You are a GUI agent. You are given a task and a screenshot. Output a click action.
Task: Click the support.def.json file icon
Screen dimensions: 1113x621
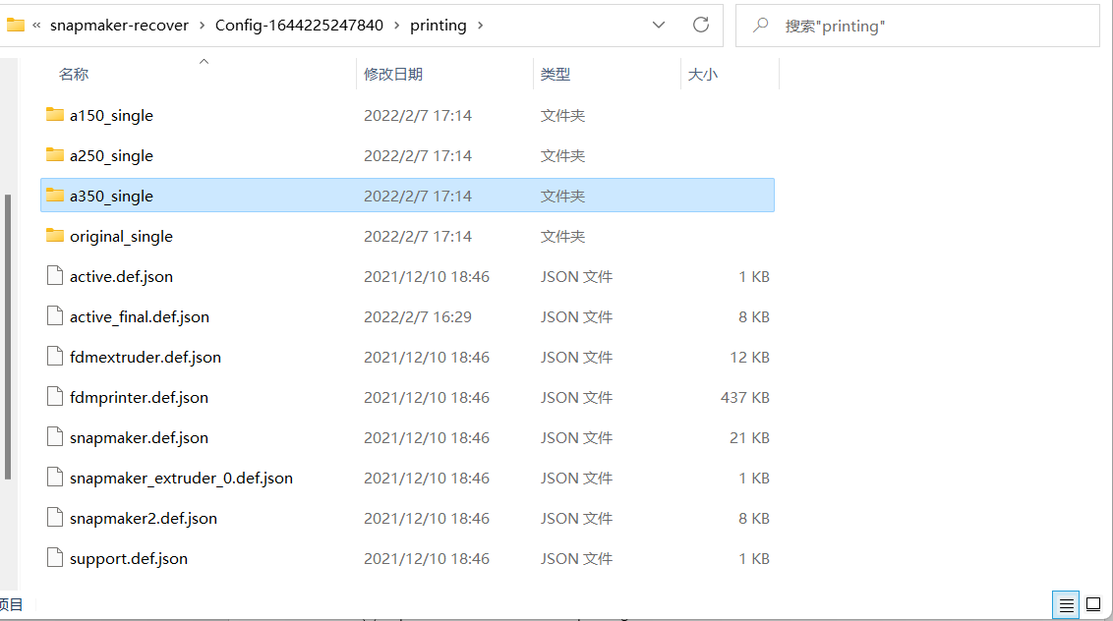pos(55,558)
